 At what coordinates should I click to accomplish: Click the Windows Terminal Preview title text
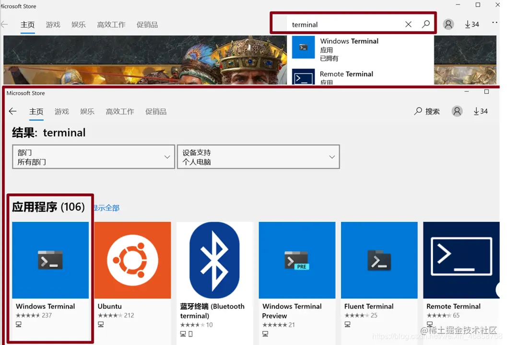pos(292,311)
